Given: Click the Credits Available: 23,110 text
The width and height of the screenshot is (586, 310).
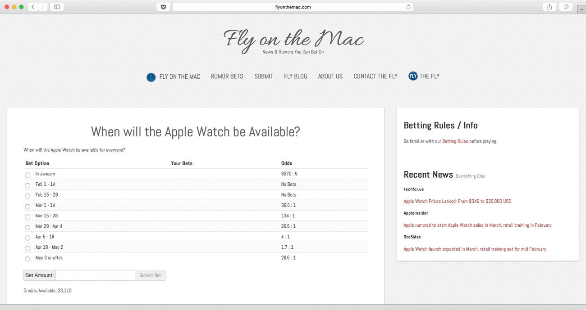Looking at the screenshot, I should (x=47, y=291).
